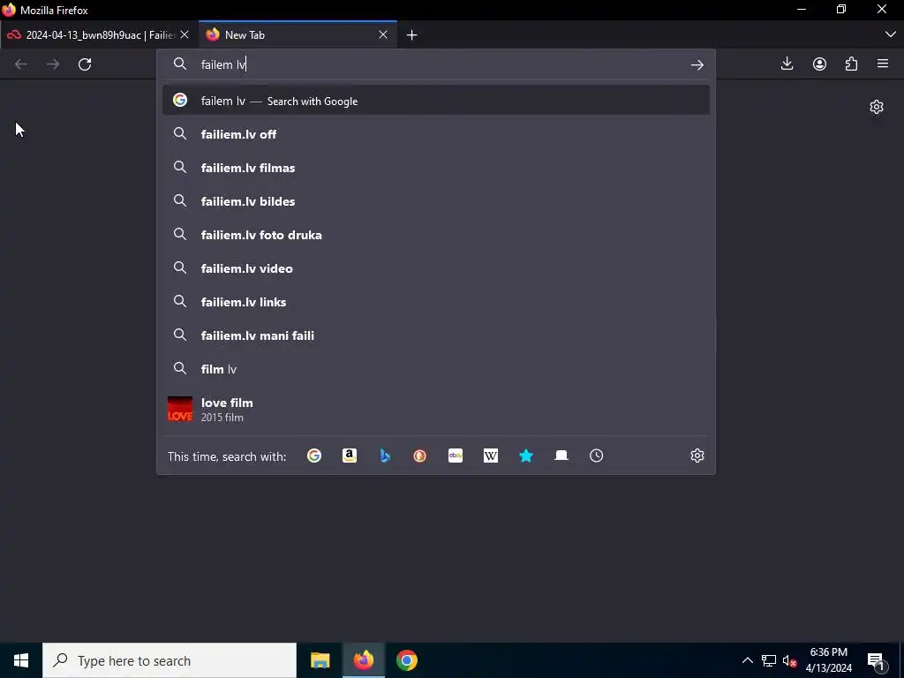Click the Back navigation arrow

[x=21, y=64]
